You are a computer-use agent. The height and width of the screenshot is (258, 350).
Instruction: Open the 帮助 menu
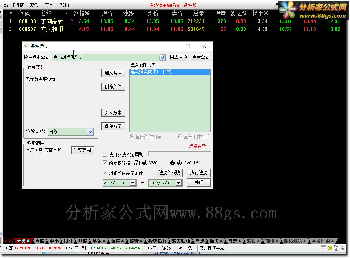[x=65, y=5]
